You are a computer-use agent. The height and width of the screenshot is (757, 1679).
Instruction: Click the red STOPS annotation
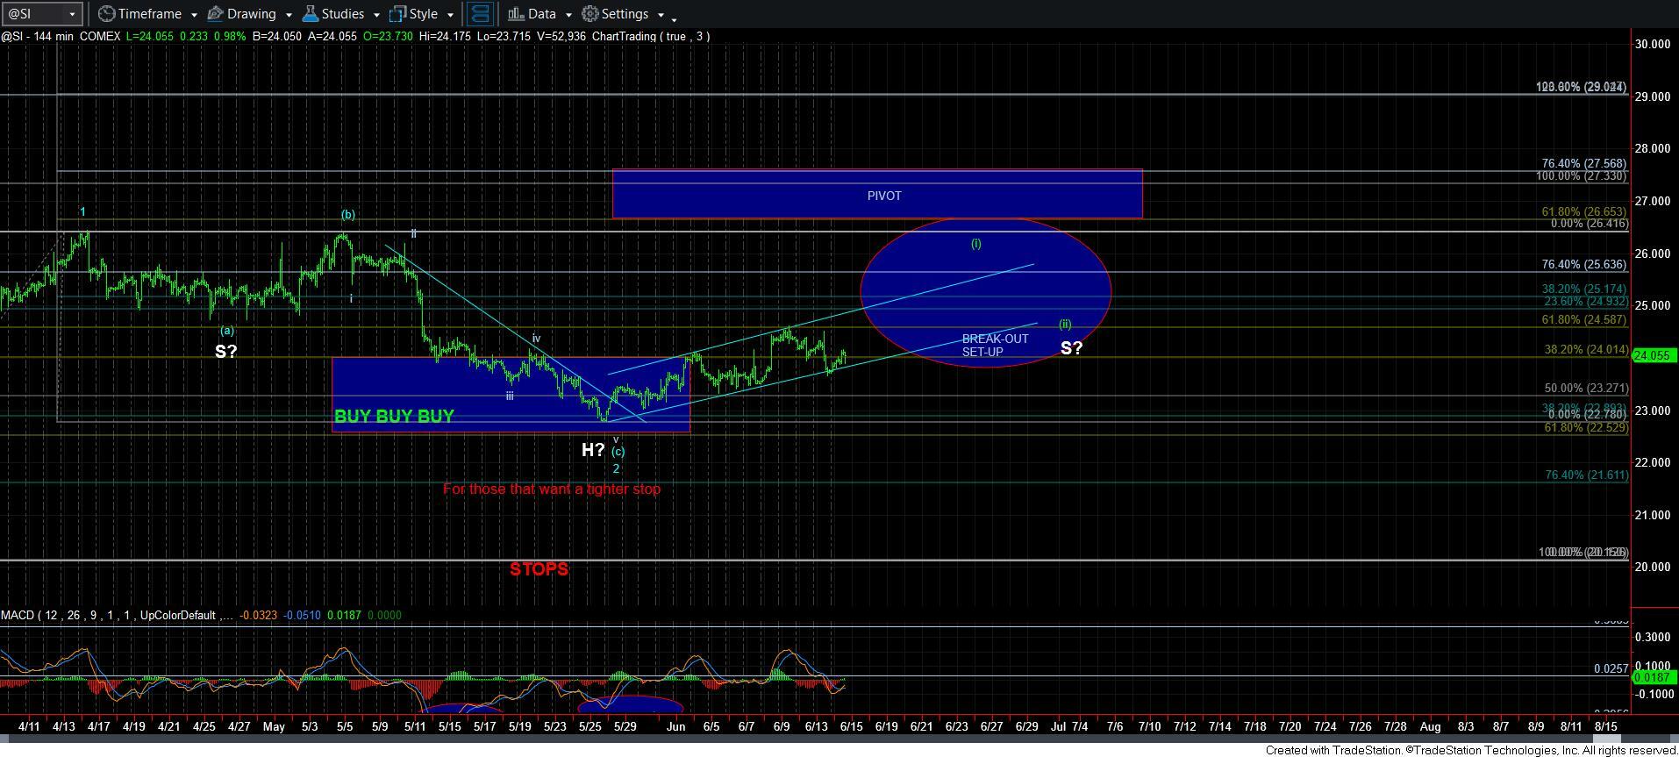[539, 569]
